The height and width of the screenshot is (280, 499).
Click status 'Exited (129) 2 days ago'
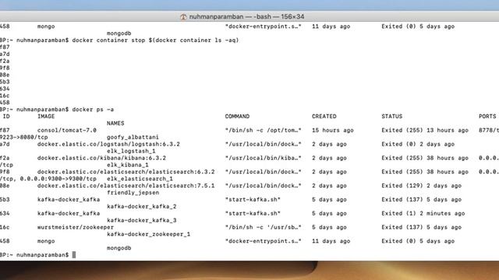point(421,186)
